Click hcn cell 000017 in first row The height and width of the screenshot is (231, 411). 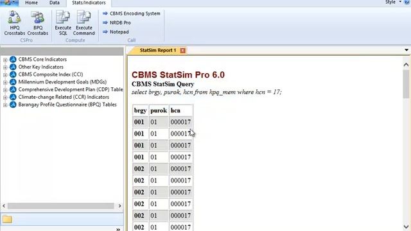(x=180, y=122)
